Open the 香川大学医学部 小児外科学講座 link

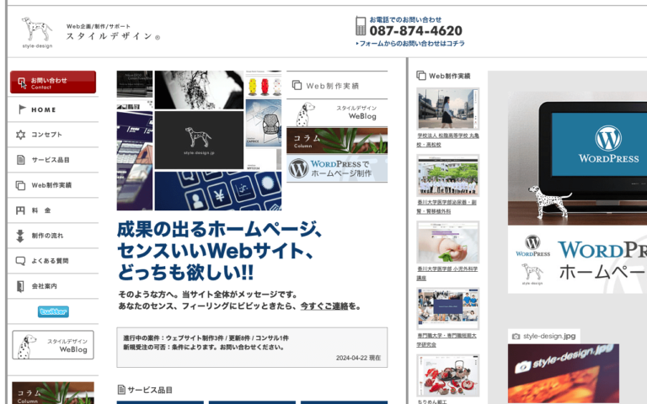(x=447, y=274)
